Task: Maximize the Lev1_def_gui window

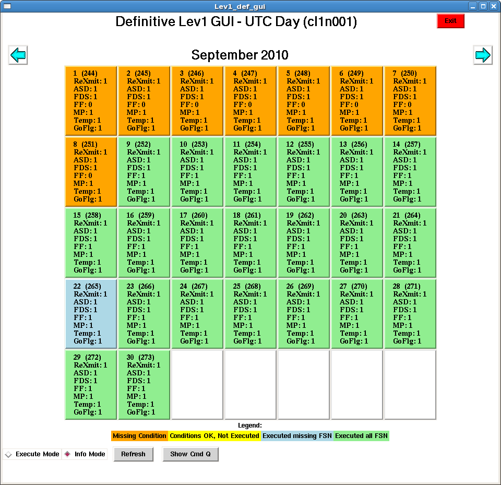Action: point(483,6)
